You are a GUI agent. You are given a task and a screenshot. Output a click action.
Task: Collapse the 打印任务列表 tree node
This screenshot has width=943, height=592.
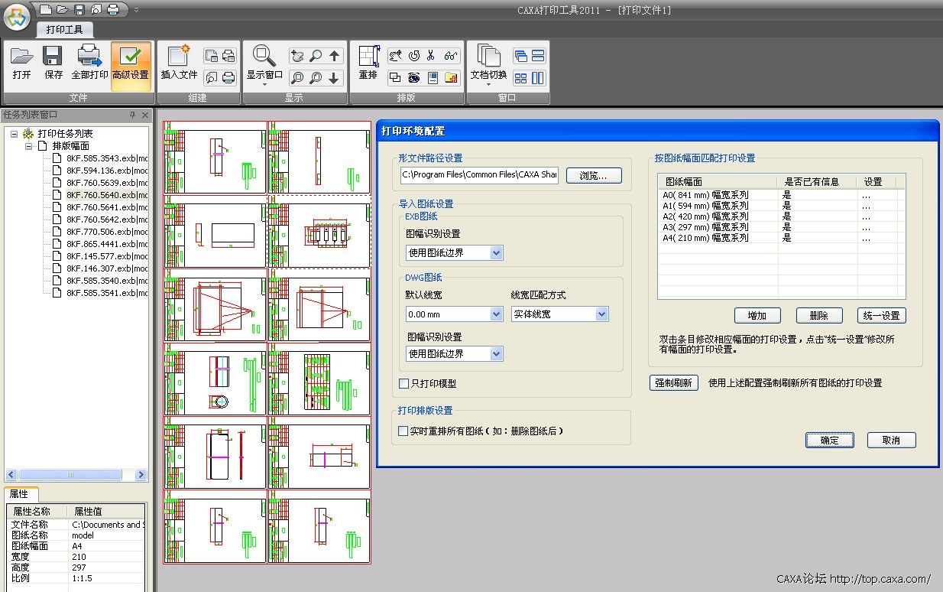click(15, 134)
